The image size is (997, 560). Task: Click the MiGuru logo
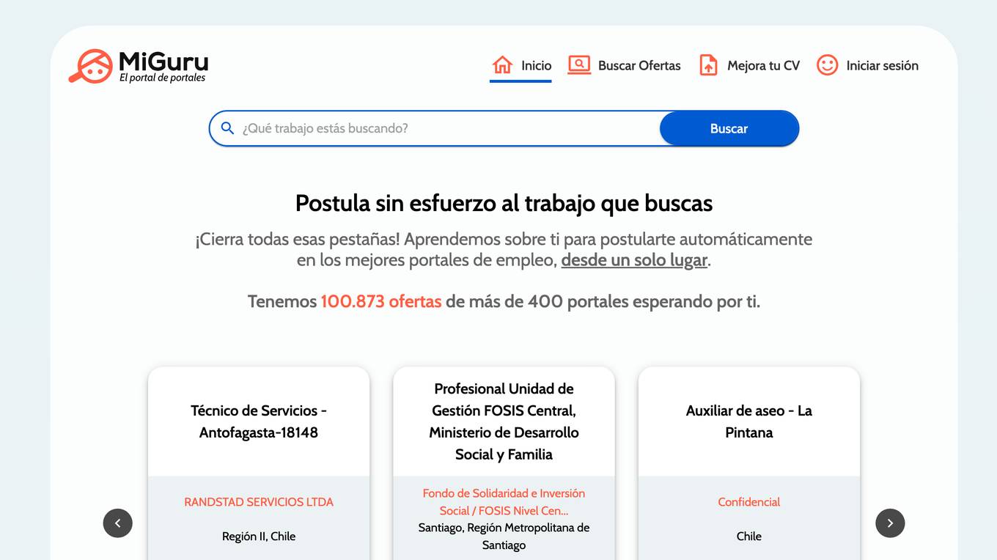139,66
